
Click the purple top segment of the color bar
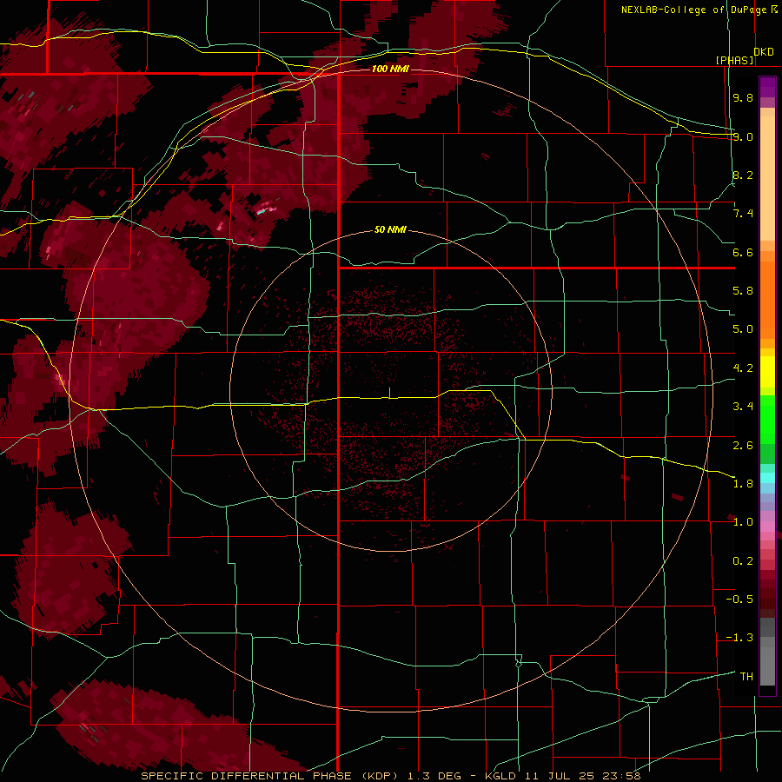767,87
